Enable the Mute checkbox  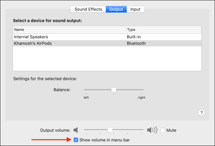pyautogui.click(x=163, y=130)
